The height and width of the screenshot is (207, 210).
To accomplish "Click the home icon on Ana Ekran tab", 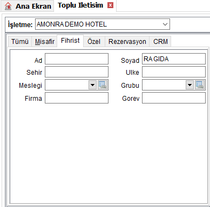I will pyautogui.click(x=8, y=6).
